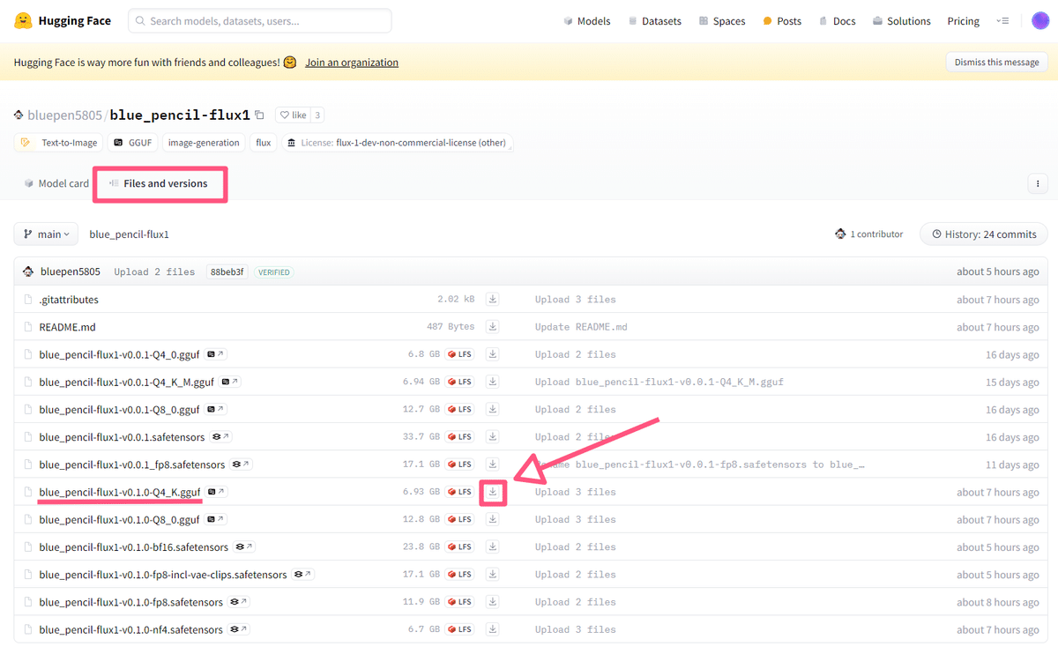Click the GGUF tag

(132, 143)
